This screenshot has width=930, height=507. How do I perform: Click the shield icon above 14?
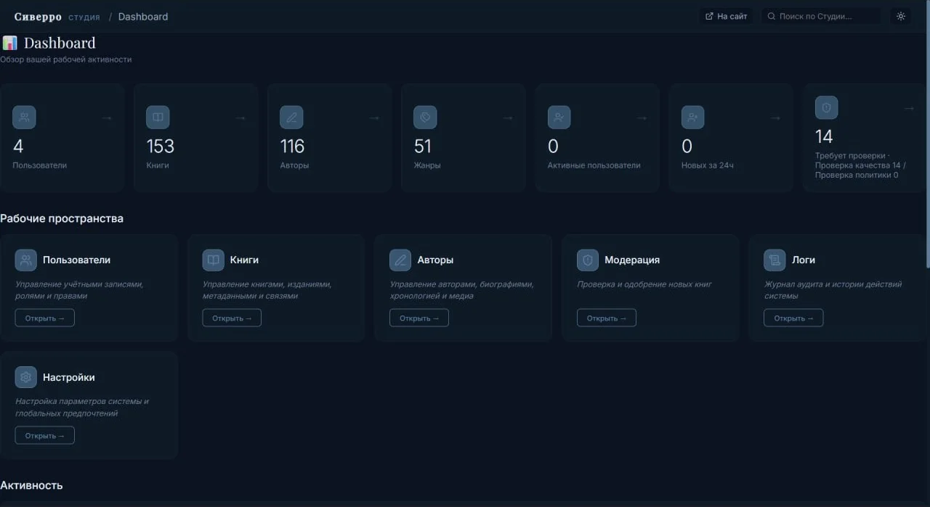coord(826,108)
